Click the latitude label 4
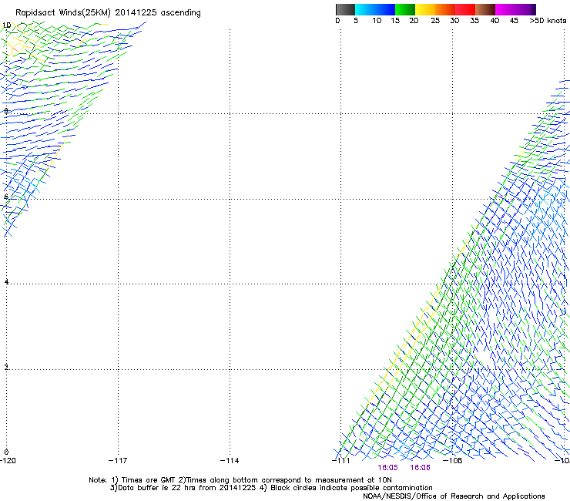Viewport: 570px width, 501px height. (6, 281)
